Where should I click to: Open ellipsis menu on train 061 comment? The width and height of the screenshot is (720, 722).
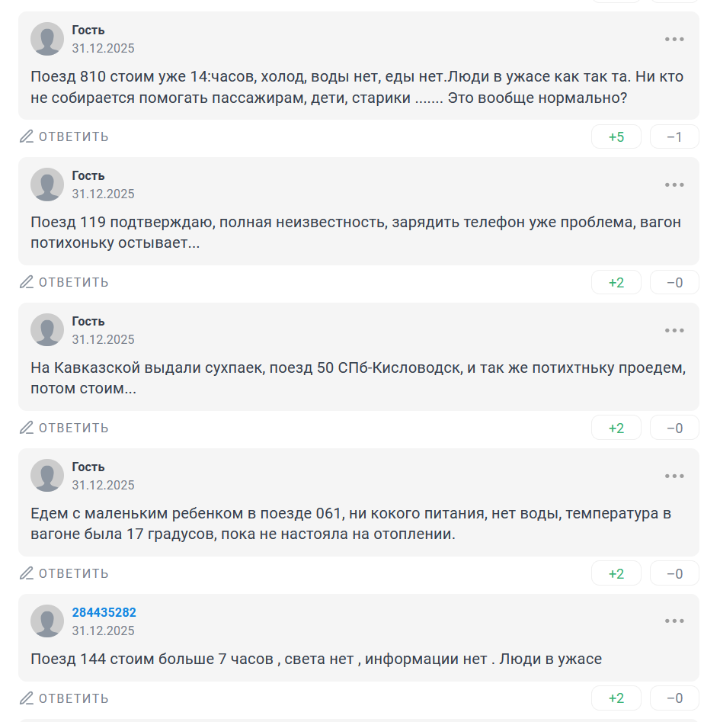coord(674,476)
